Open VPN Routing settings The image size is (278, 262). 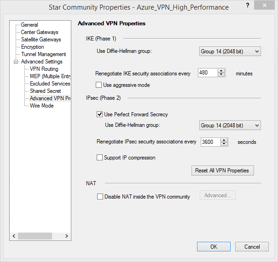tap(44, 69)
